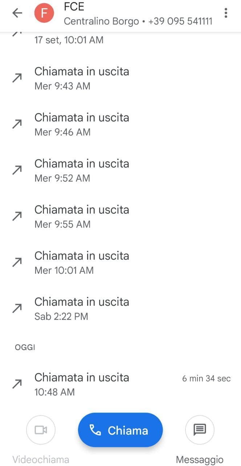Viewport: 241px width, 466px height.
Task: Tap the back arrow icon
Action: pos(17,13)
